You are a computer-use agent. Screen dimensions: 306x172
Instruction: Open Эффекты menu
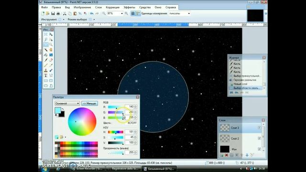click(x=129, y=8)
